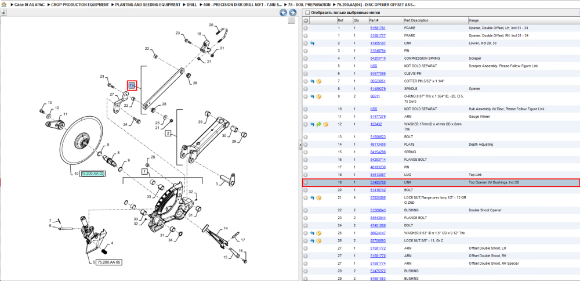Open figure link 75.200.AA 05 in diagram
The width and height of the screenshot is (580, 281).
click(110, 262)
